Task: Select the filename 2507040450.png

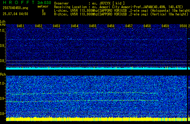Action: tap(15, 8)
